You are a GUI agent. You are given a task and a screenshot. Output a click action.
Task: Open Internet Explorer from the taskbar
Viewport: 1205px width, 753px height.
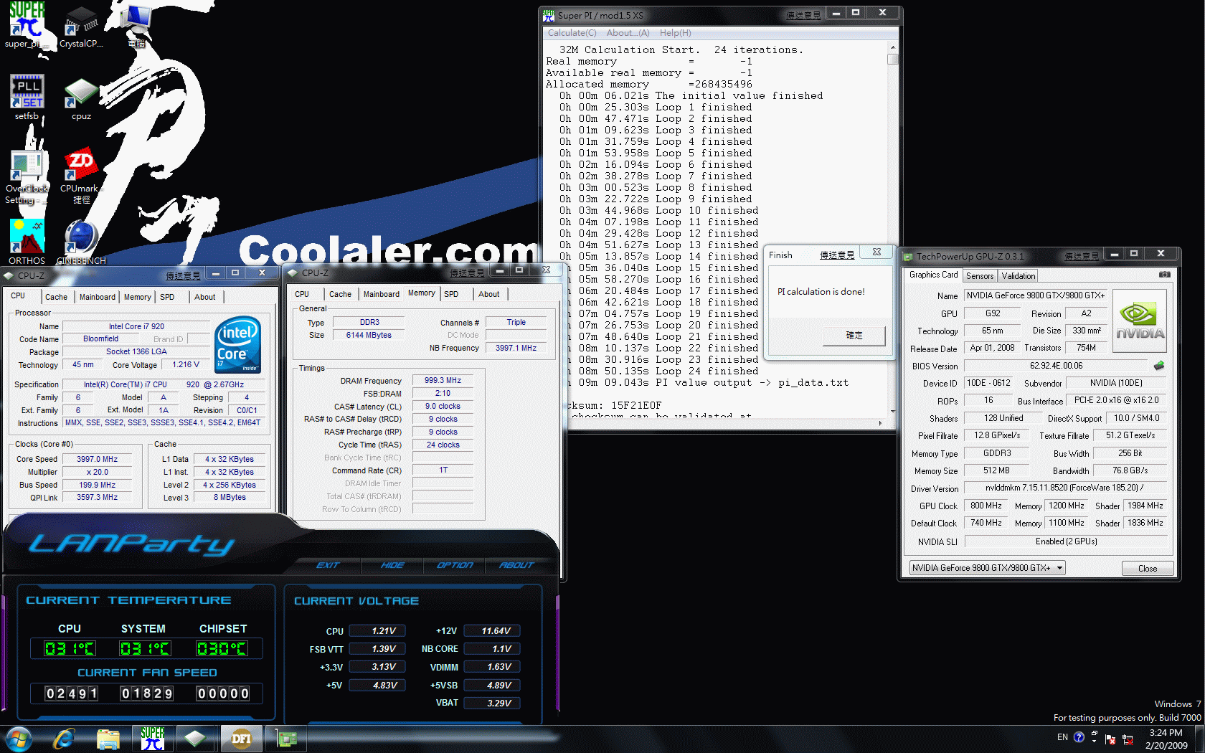(64, 739)
